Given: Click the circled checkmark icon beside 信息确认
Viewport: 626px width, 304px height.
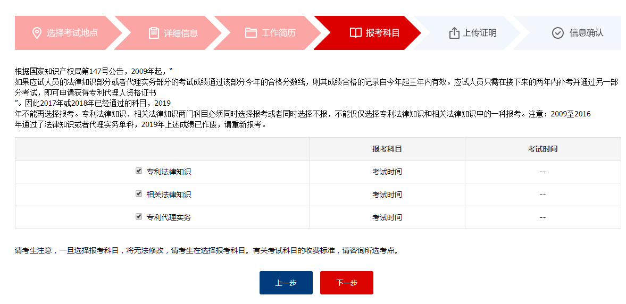Looking at the screenshot, I should (557, 33).
